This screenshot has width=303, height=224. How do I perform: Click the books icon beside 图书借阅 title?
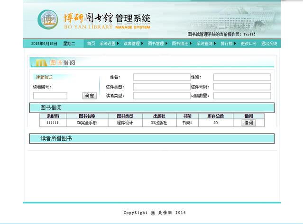[41, 63]
